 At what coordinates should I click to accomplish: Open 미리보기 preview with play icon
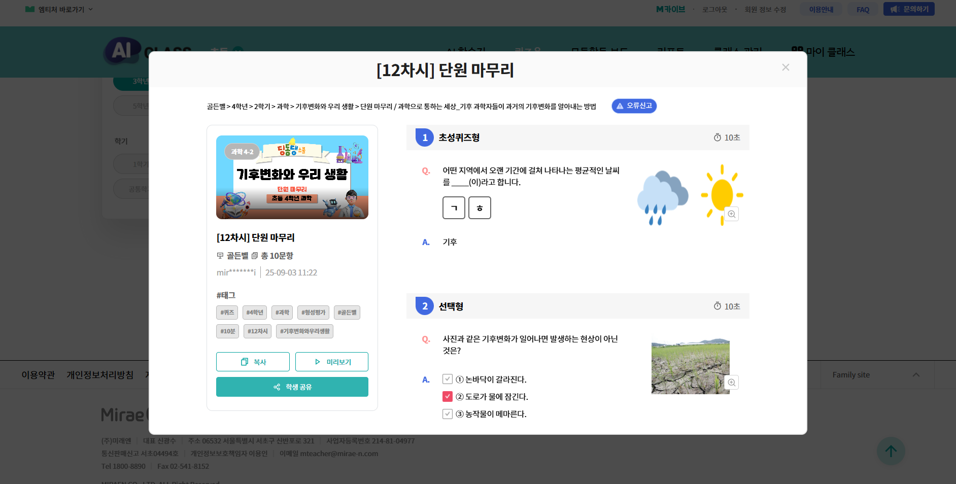[x=332, y=362]
